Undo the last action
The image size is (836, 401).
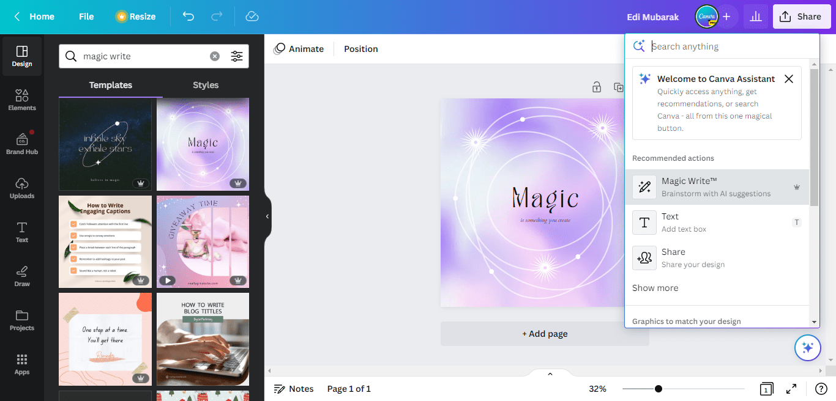click(188, 17)
